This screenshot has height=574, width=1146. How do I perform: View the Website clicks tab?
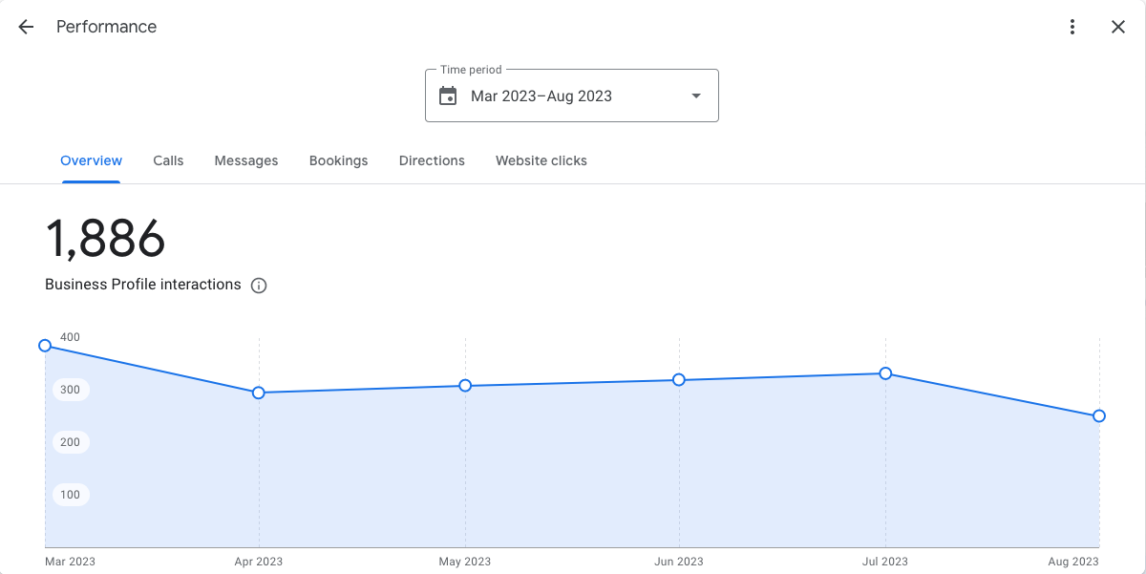click(541, 160)
